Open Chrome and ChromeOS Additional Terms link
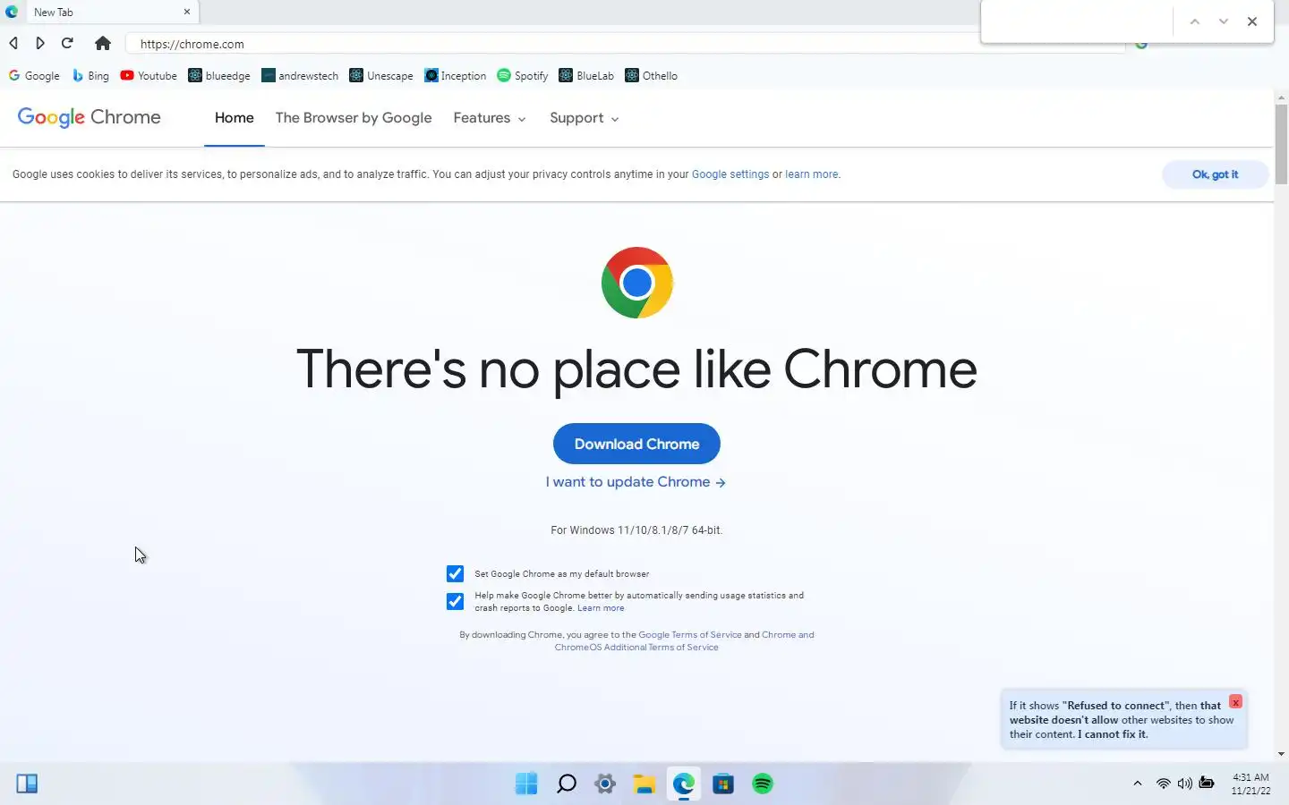 (x=684, y=641)
